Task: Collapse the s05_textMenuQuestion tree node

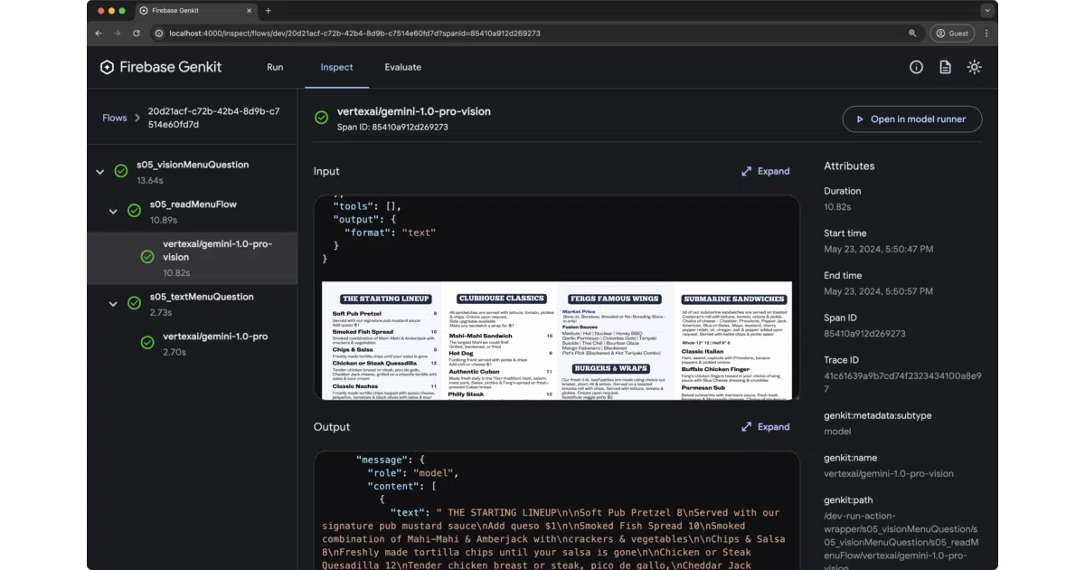Action: (113, 304)
